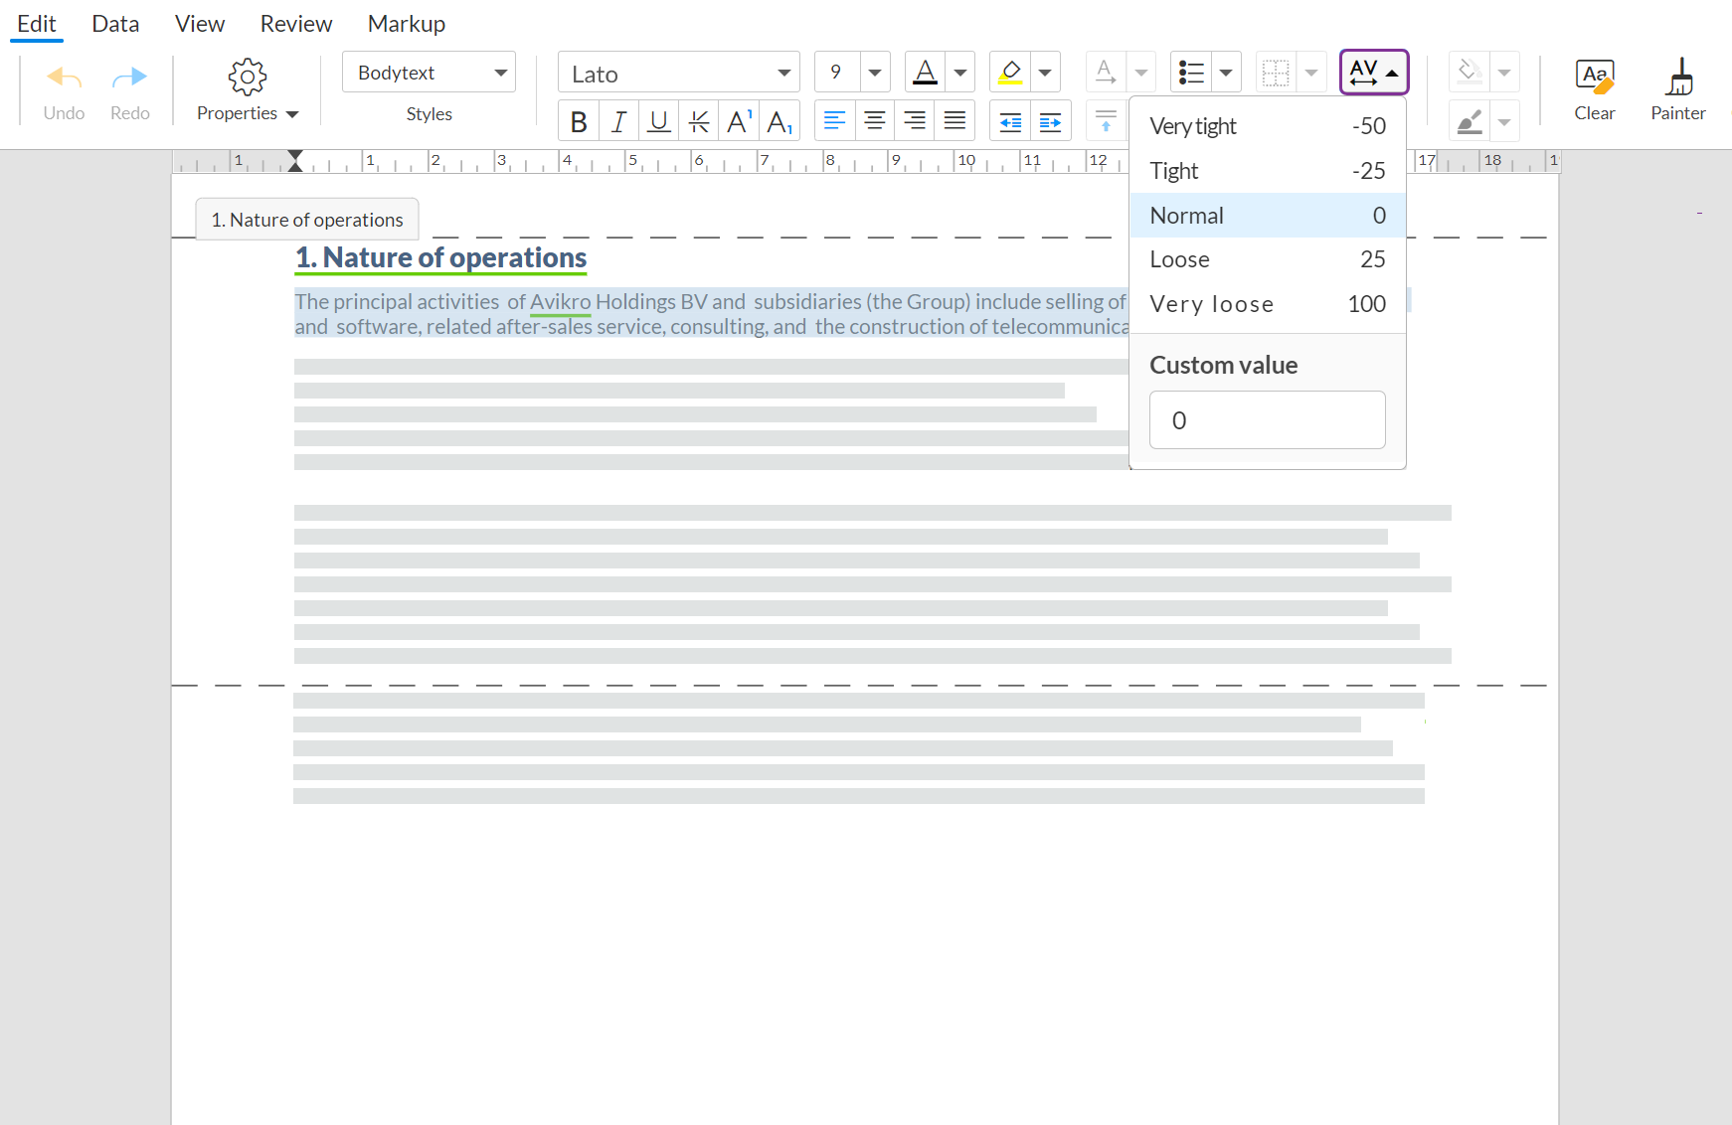Click the Custom value input field
This screenshot has height=1125, width=1732.
click(x=1267, y=419)
